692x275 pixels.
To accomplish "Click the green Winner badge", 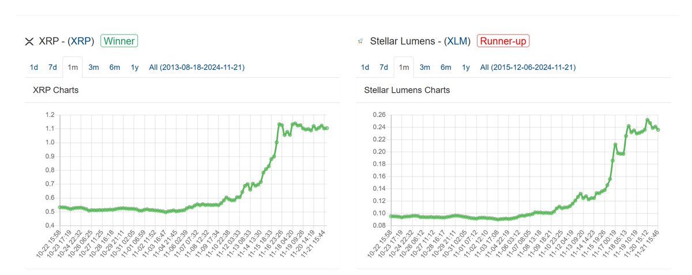I will point(119,42).
